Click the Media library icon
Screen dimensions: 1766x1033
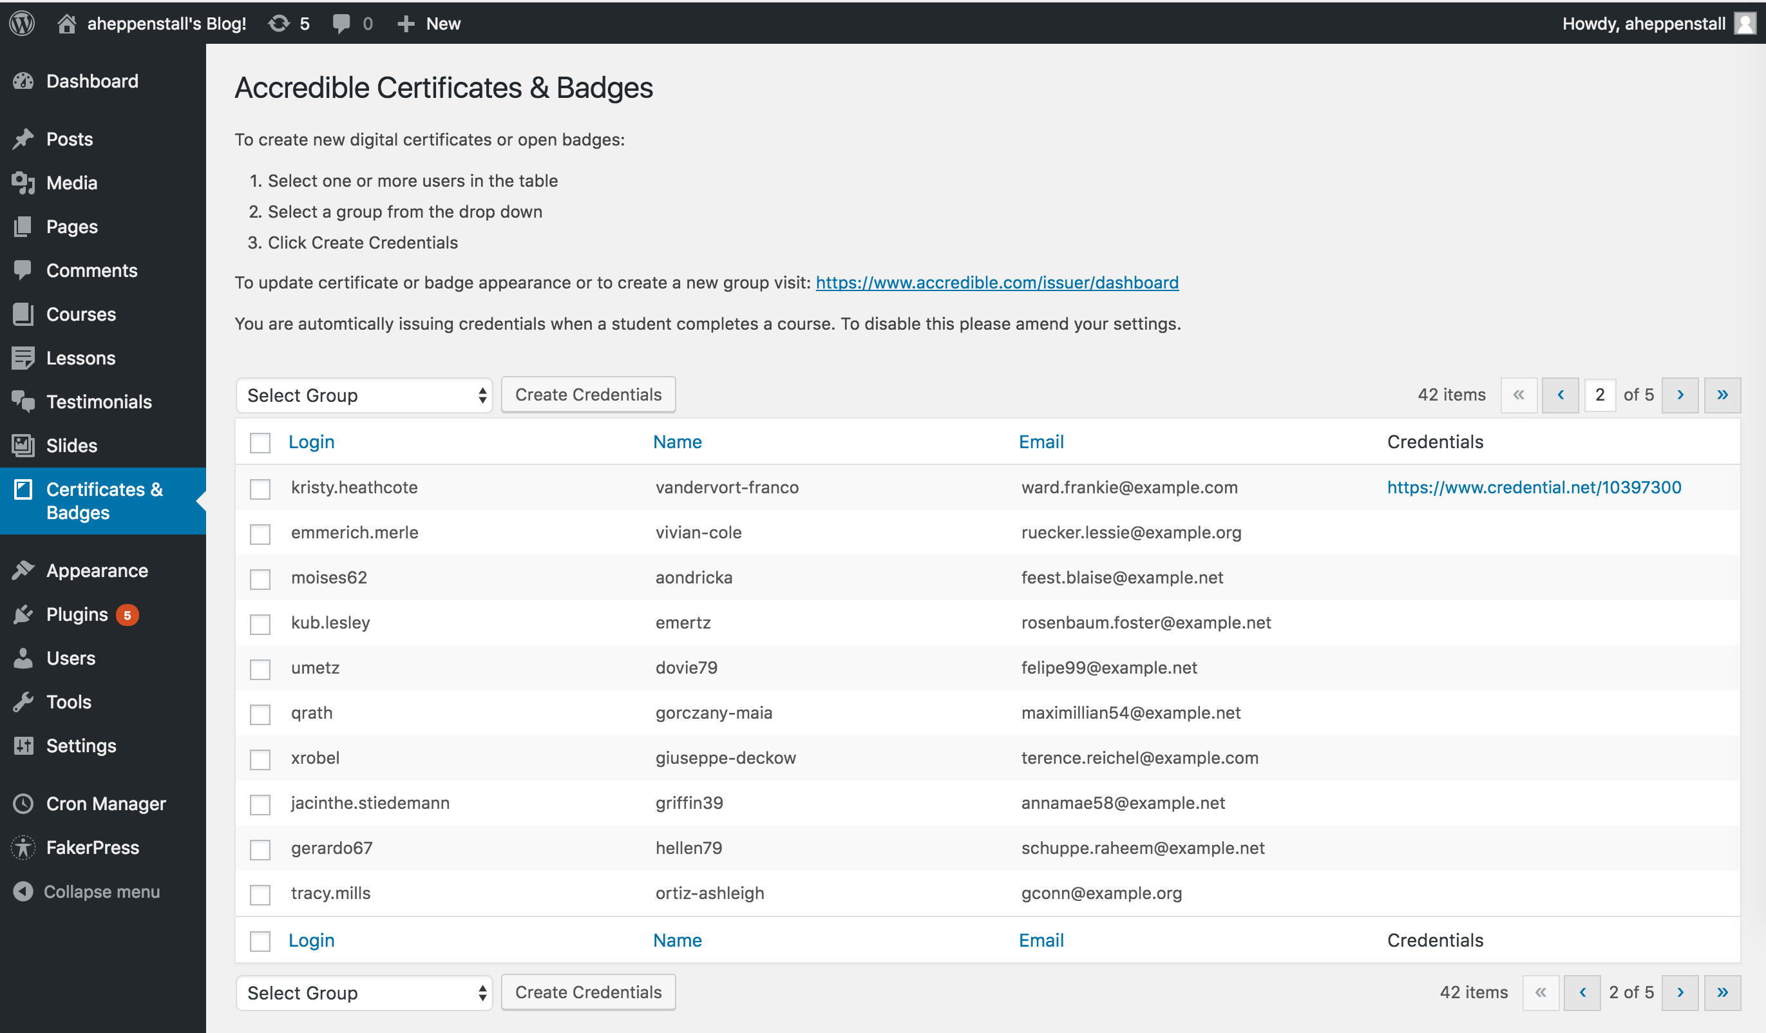[x=23, y=182]
